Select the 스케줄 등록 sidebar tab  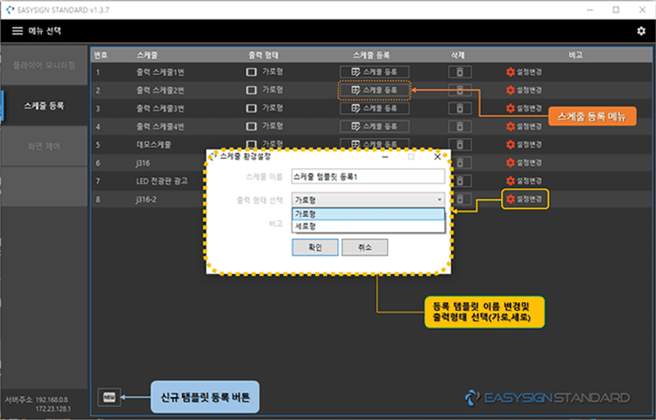(45, 106)
